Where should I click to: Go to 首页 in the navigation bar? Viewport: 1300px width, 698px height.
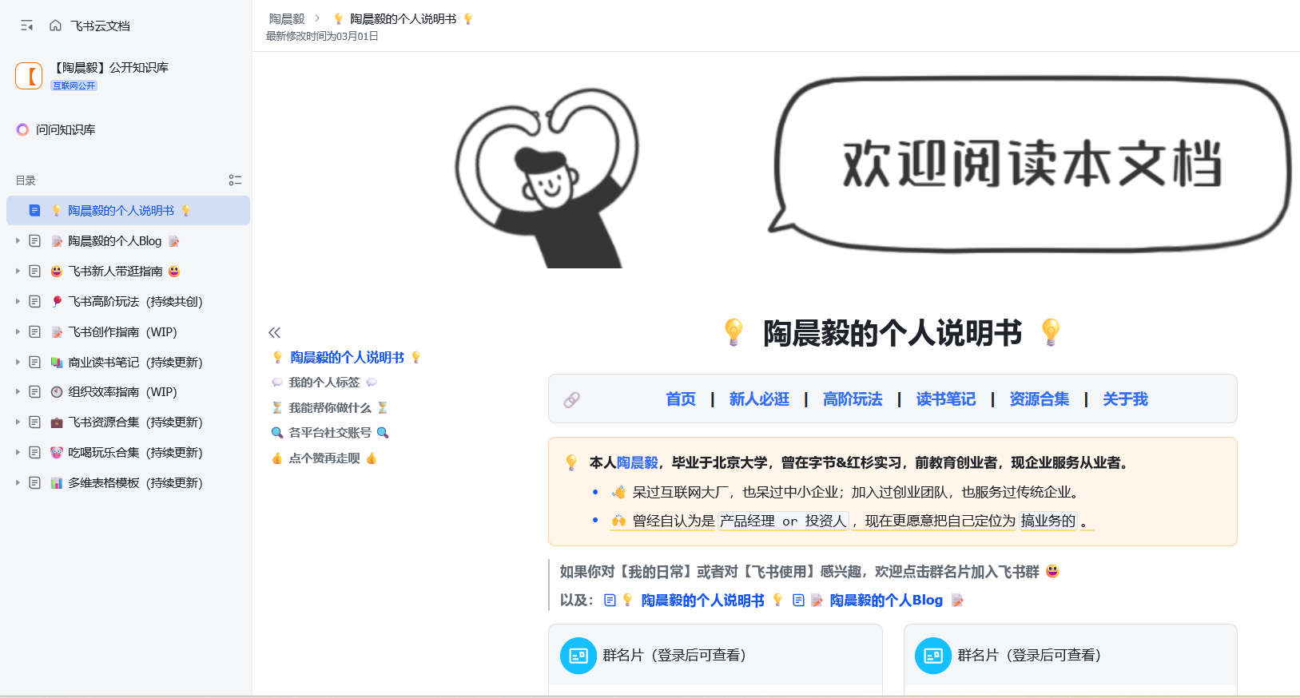681,399
